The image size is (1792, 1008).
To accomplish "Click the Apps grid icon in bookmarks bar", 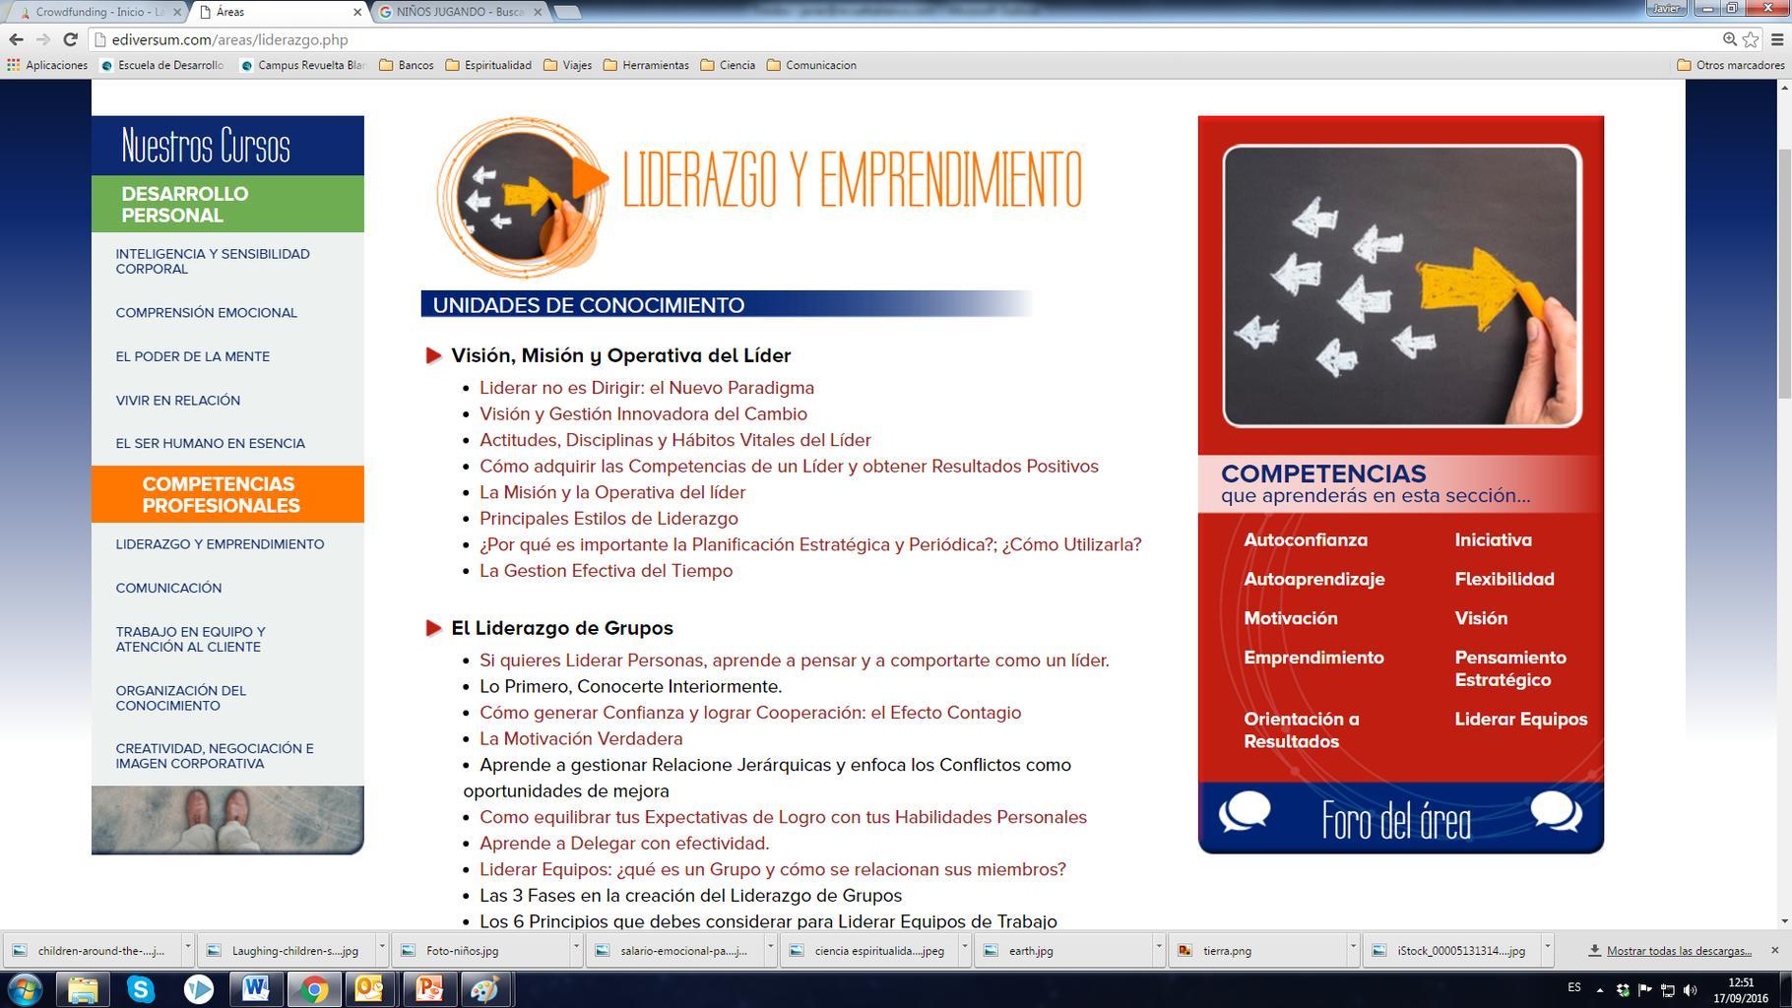I will click(13, 65).
